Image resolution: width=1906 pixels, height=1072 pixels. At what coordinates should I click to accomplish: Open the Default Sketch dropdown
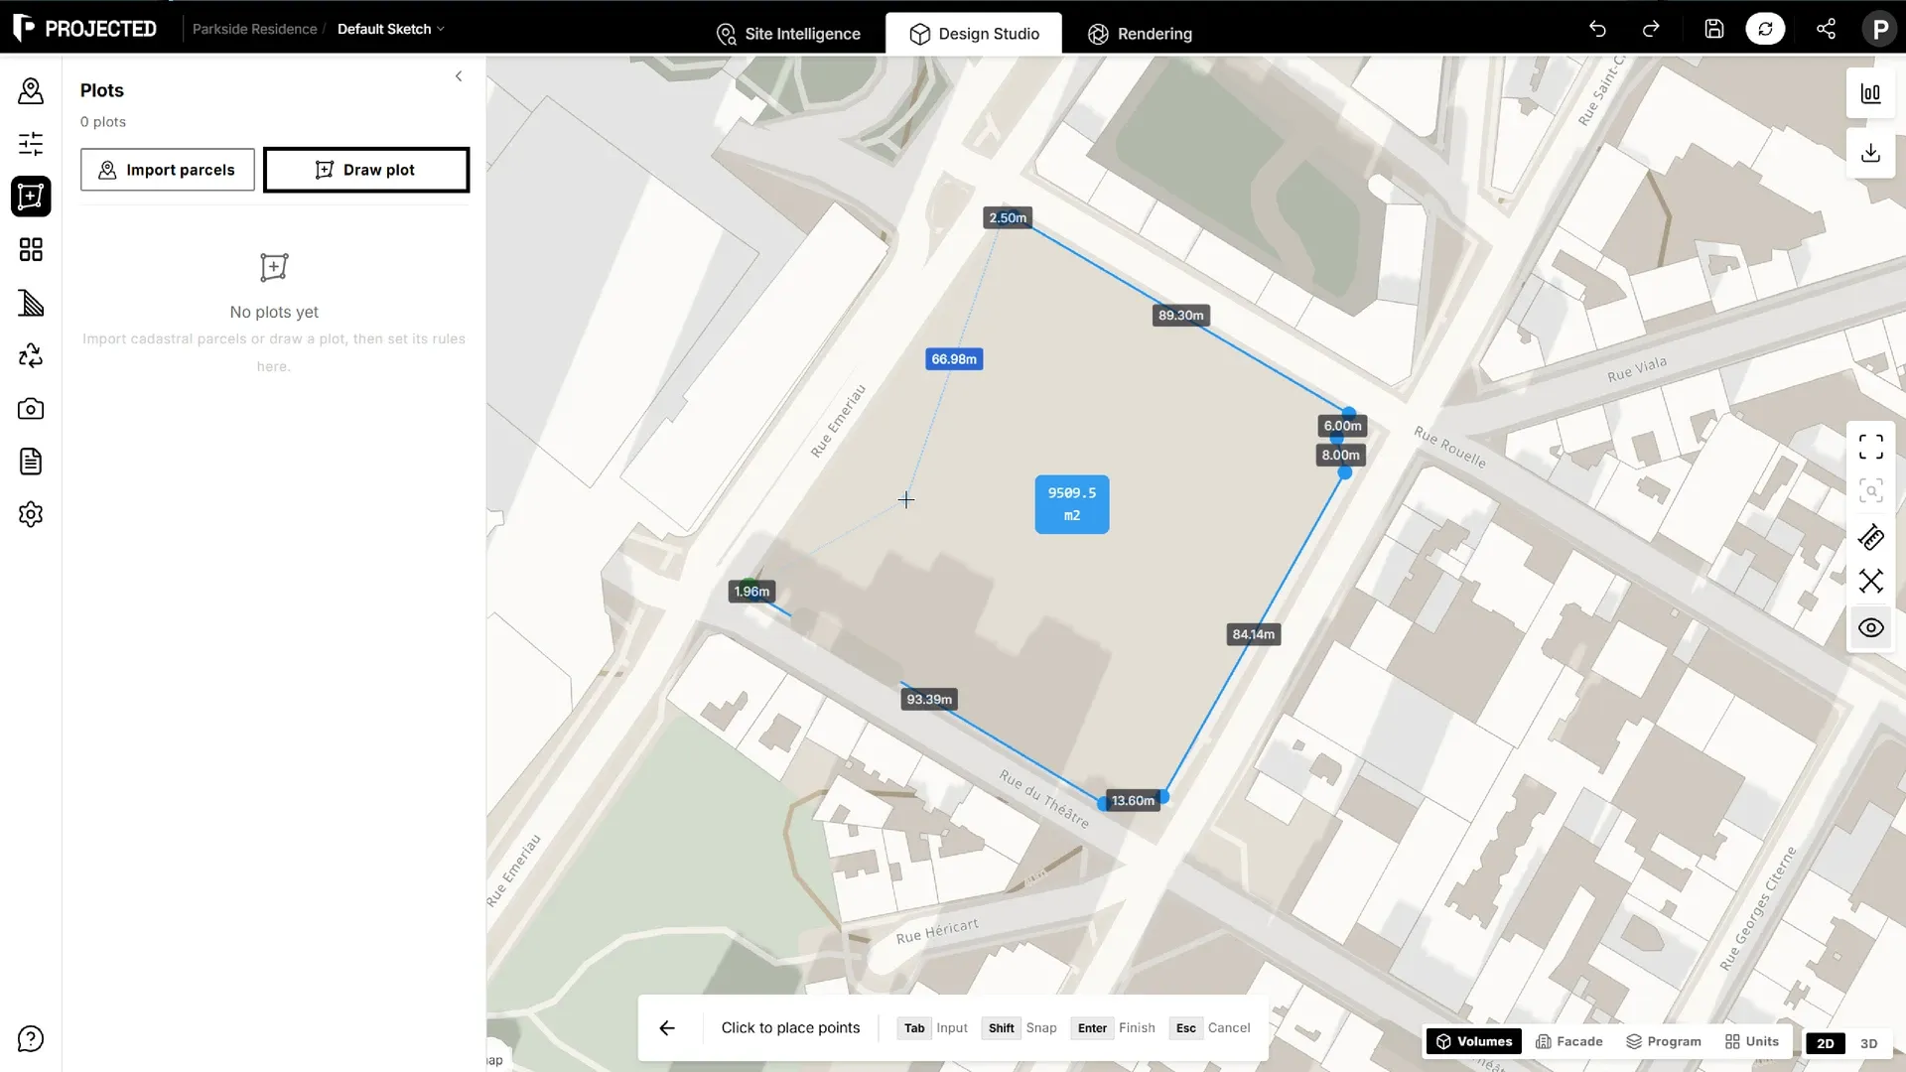coord(391,29)
